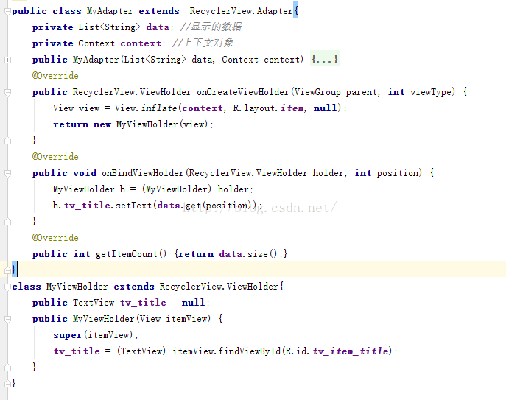Click the int position parameter of onBindViewHolder
Image resolution: width=506 pixels, height=400 pixels.
point(387,173)
